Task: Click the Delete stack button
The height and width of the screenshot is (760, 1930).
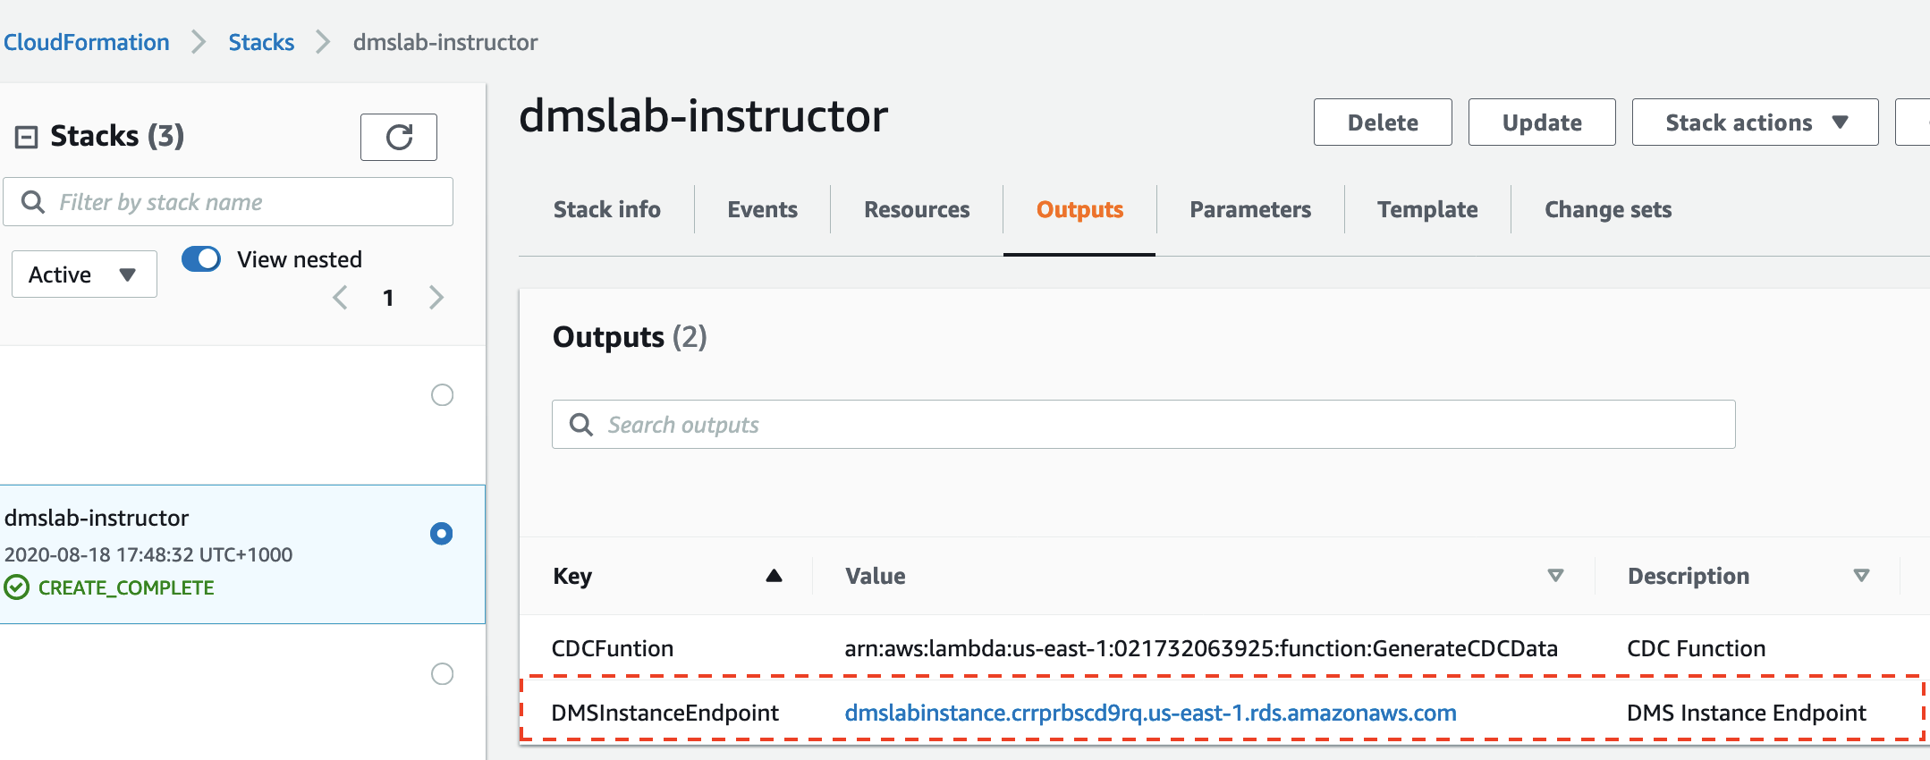Action: coord(1383,122)
